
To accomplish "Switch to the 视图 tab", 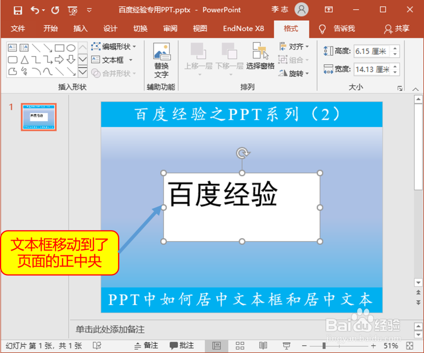I will pyautogui.click(x=200, y=28).
